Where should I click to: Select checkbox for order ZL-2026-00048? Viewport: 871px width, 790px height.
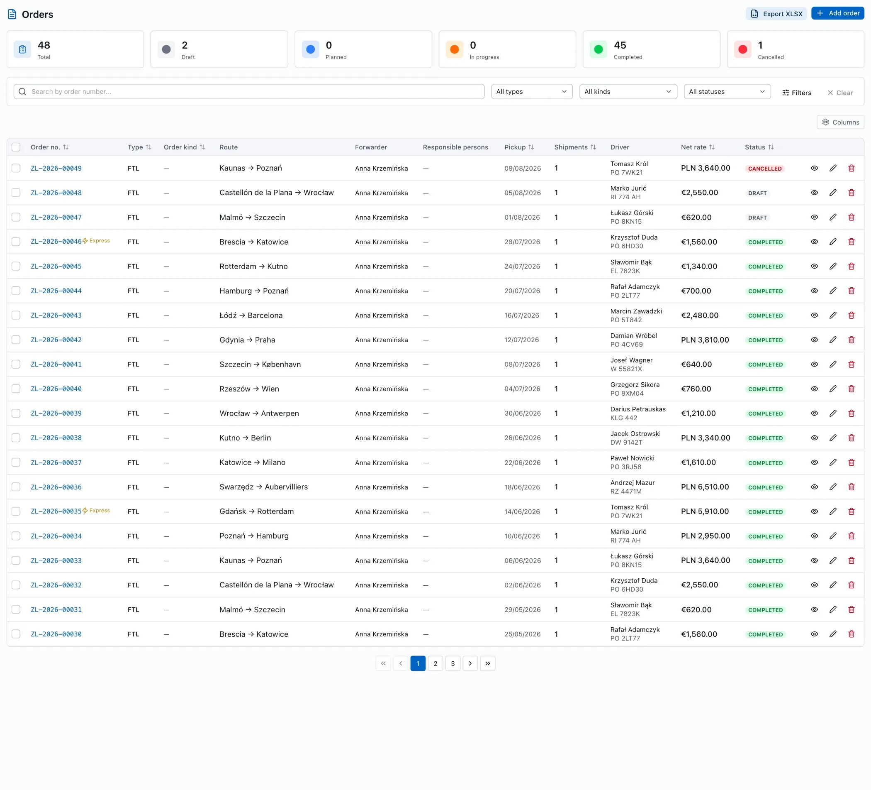click(x=16, y=193)
